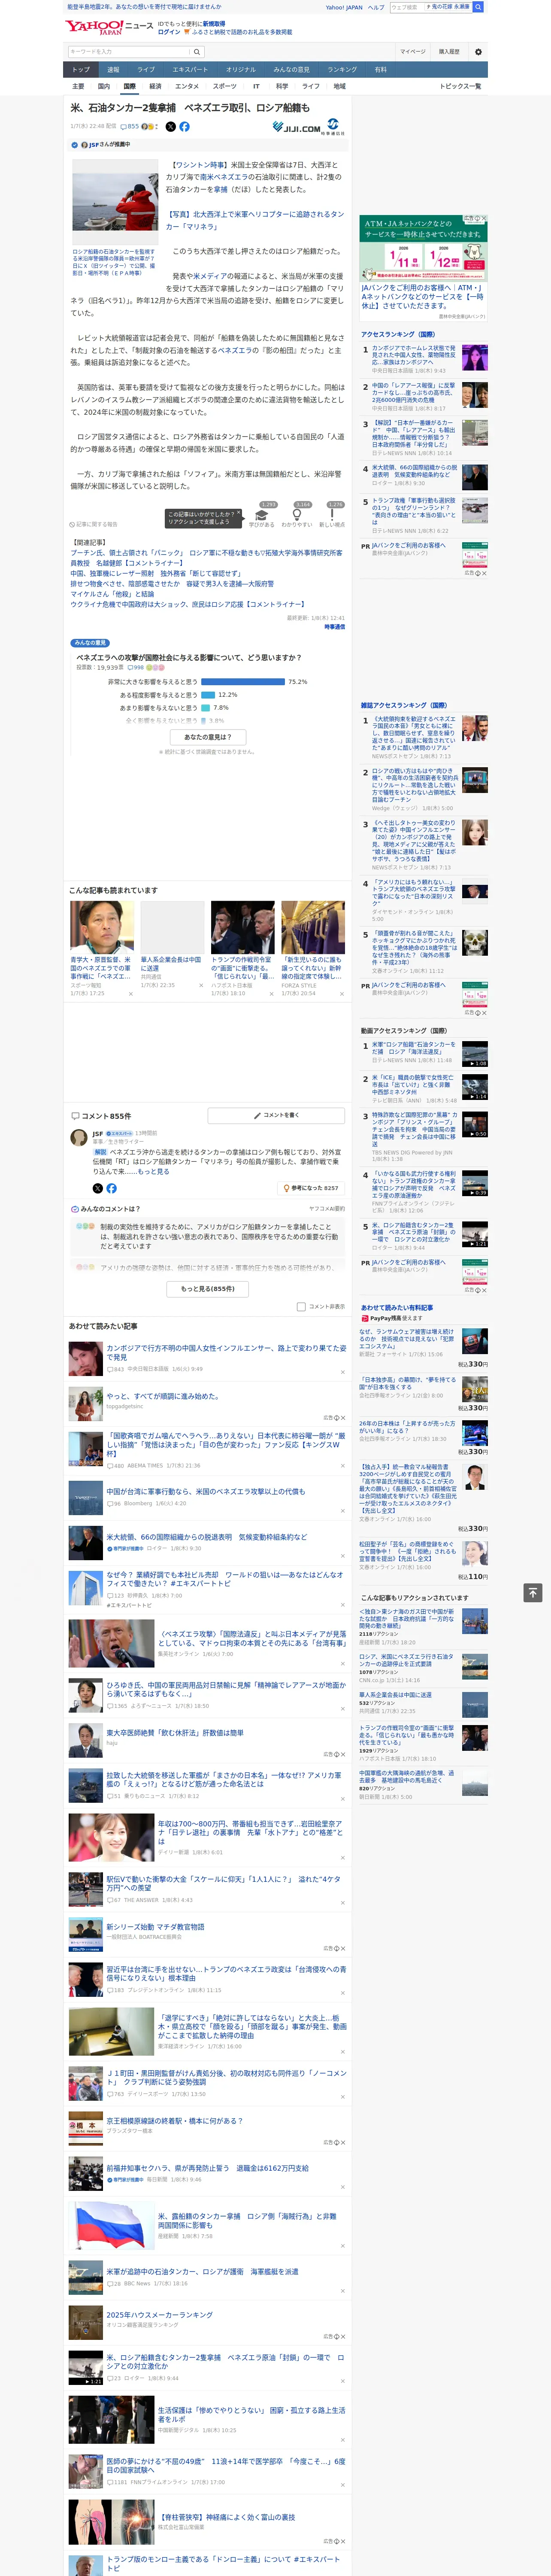The width and height of the screenshot is (551, 2576).
Task: Click the 75.2% poll result bar
Action: pos(243,682)
